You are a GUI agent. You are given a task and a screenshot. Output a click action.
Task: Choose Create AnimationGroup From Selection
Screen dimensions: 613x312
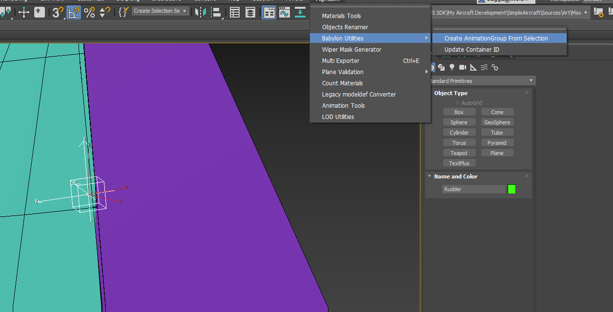pos(496,39)
